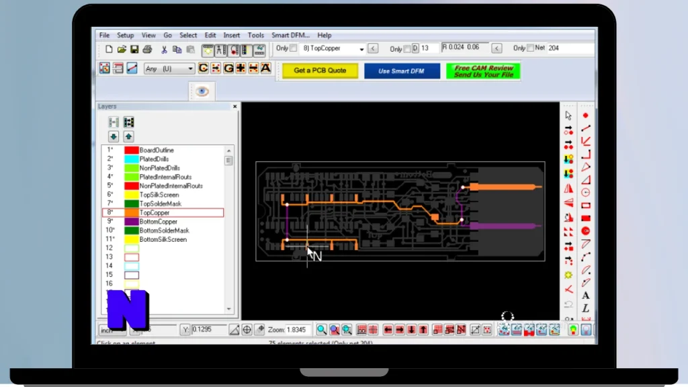Select the arrow pointer tool
This screenshot has width=688, height=387.
(568, 116)
